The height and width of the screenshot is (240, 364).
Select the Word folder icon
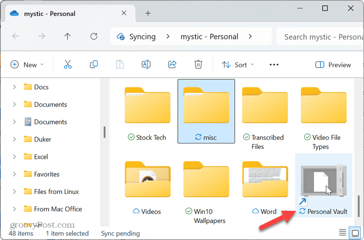pyautogui.click(x=265, y=179)
